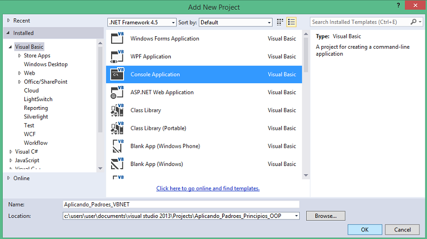Select the LightSwitch category
Screen dimensions: 427x239
tap(38, 99)
